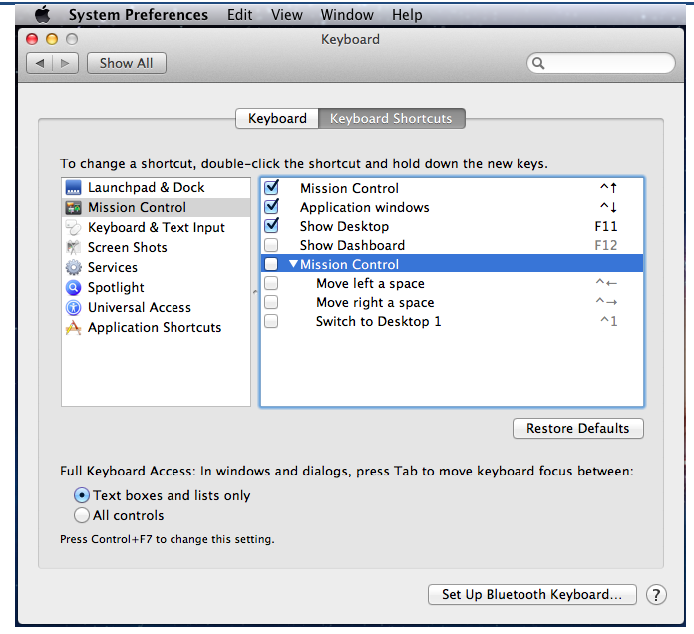This screenshot has width=694, height=634.
Task: Enable the Move left a space checkbox
Action: pyautogui.click(x=271, y=283)
